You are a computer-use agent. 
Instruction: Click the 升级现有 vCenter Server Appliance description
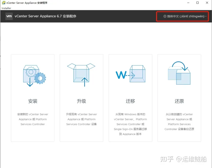(x=82, y=119)
